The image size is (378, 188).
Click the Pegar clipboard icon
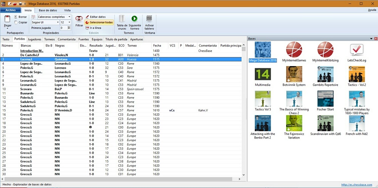click(x=7, y=19)
